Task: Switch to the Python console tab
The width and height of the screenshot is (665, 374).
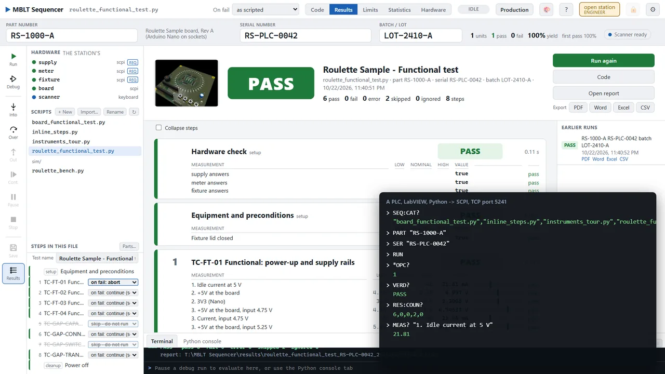Action: coord(202,341)
